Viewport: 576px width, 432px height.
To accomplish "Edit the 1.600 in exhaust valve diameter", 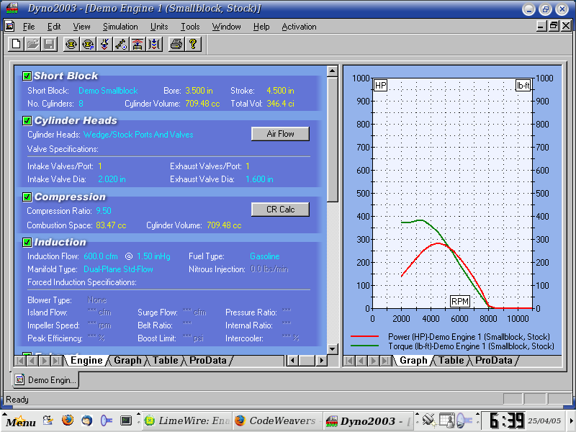I will [259, 179].
